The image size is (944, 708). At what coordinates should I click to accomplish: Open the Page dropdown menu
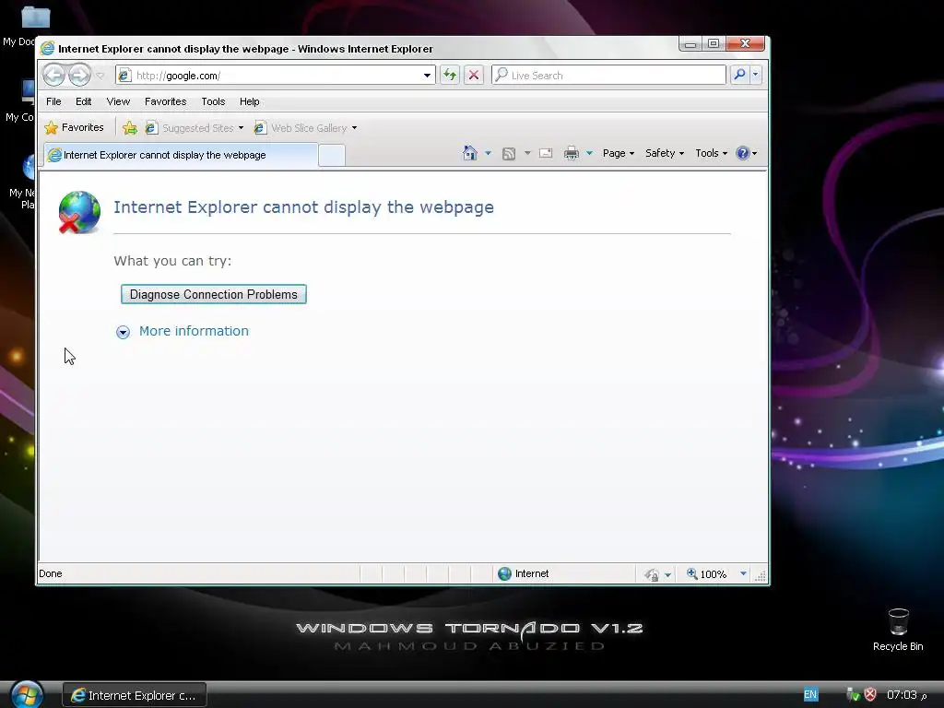click(x=619, y=153)
